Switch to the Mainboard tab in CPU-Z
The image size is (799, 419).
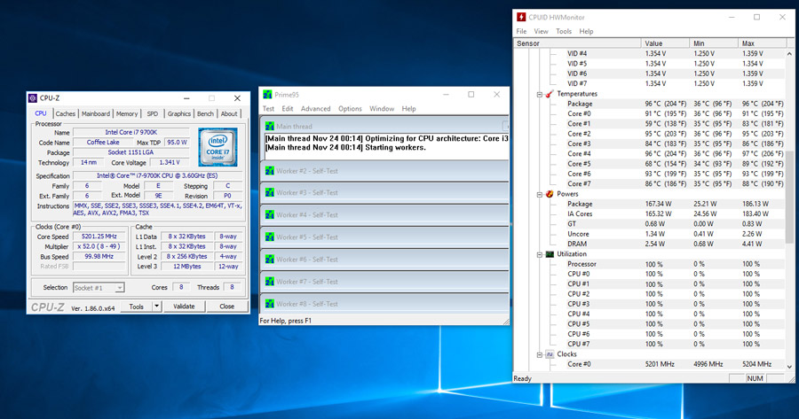96,114
